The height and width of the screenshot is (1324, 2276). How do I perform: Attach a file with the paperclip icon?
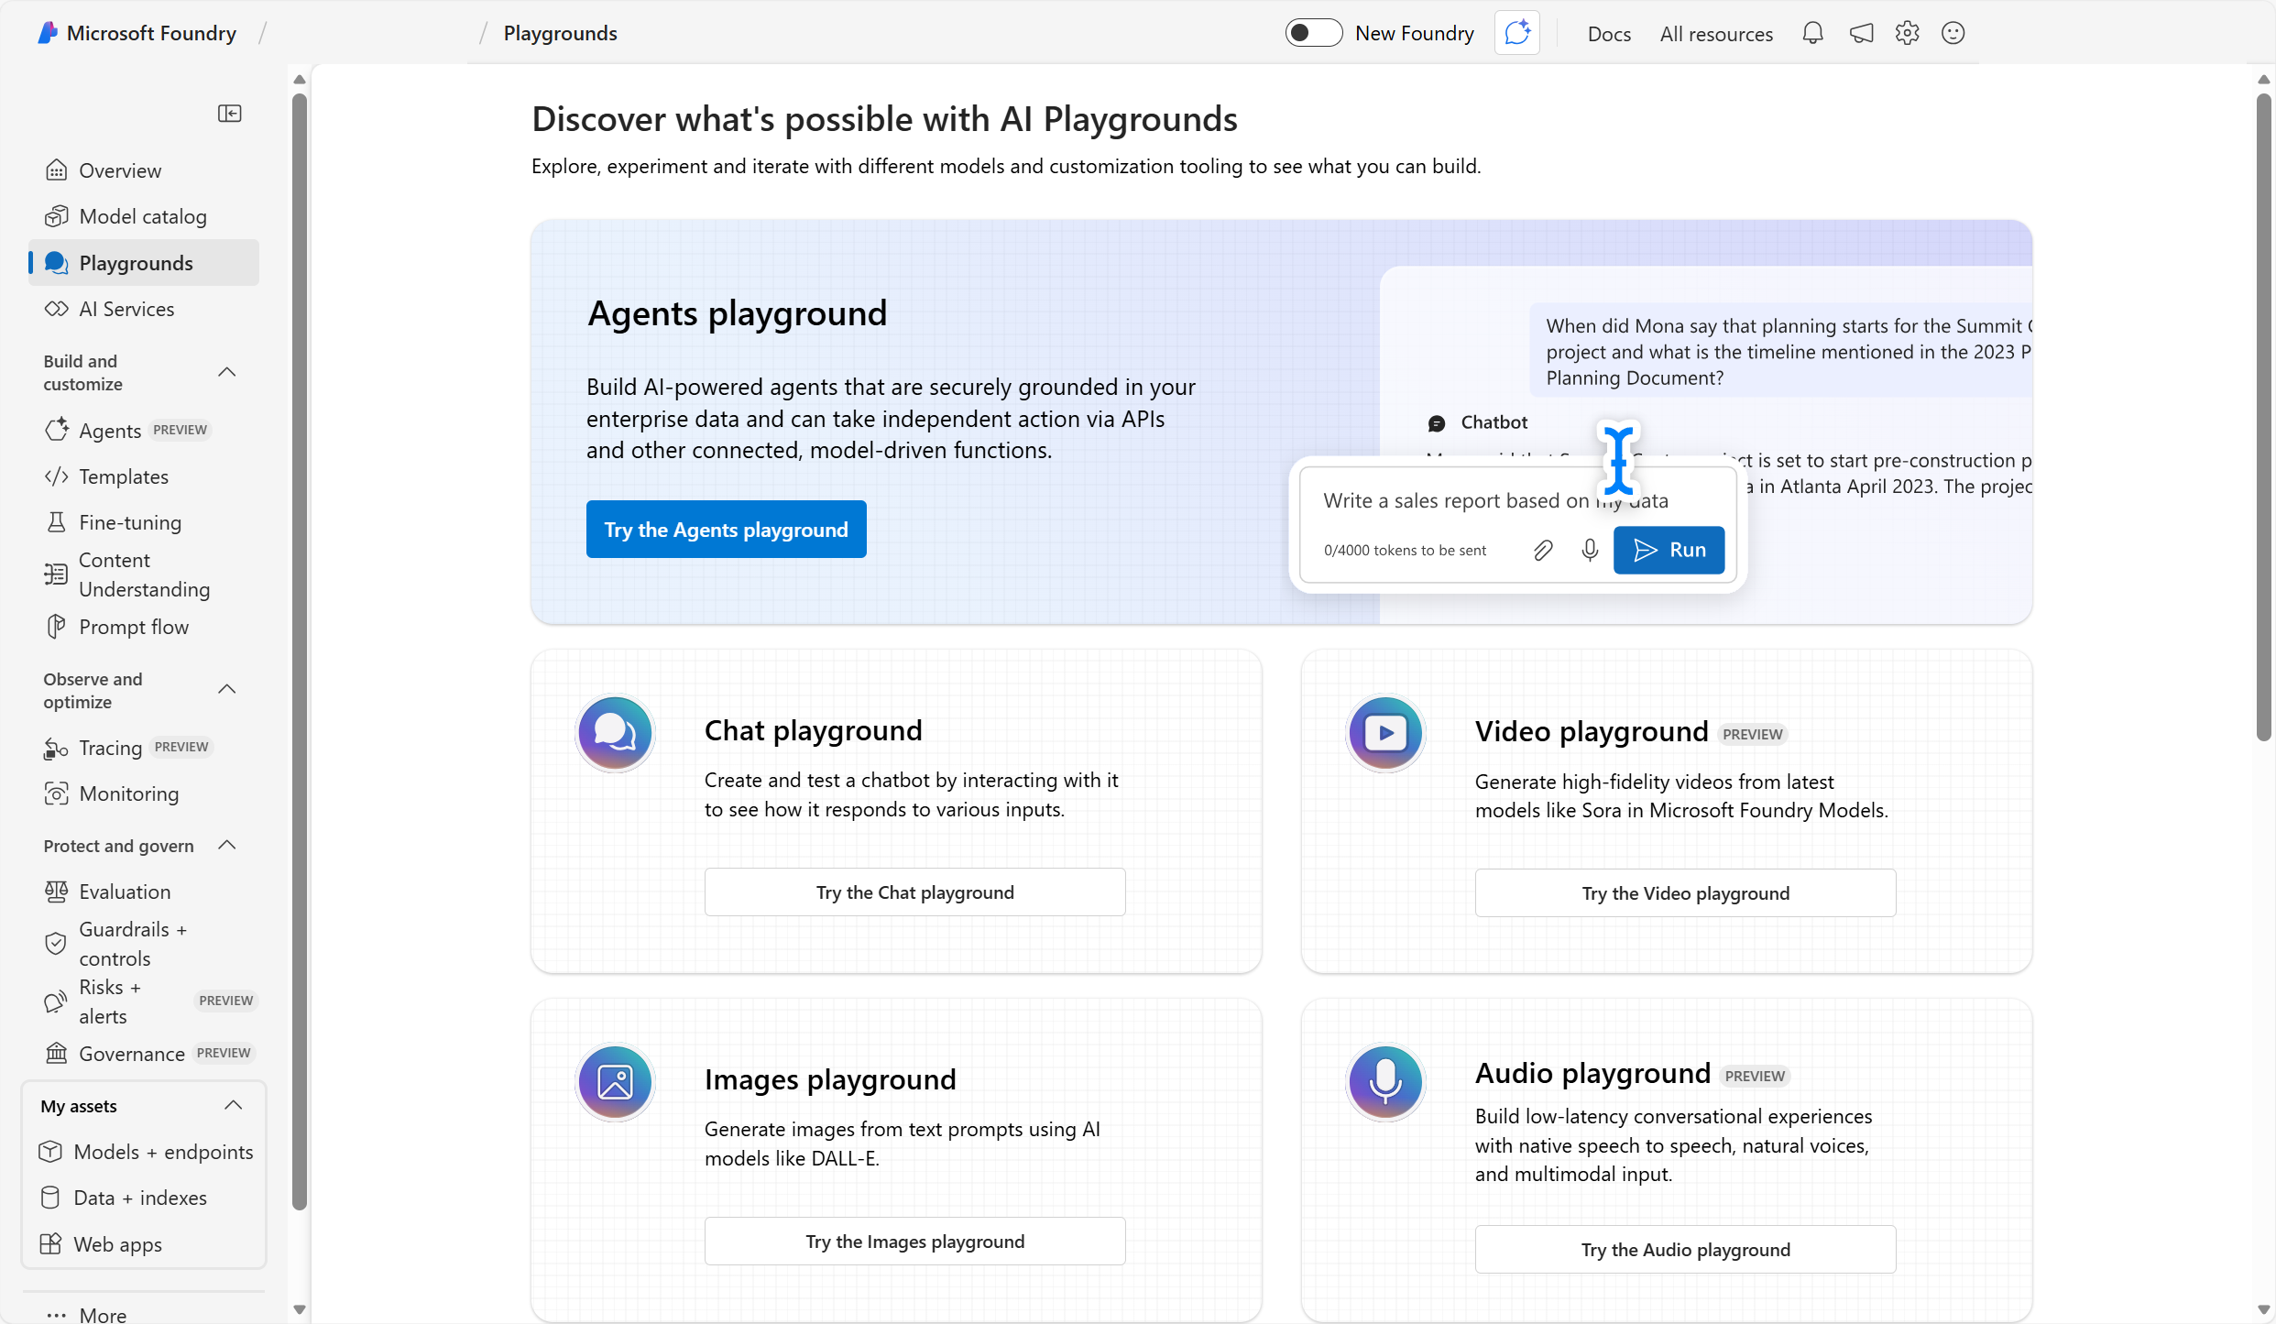pyautogui.click(x=1543, y=550)
